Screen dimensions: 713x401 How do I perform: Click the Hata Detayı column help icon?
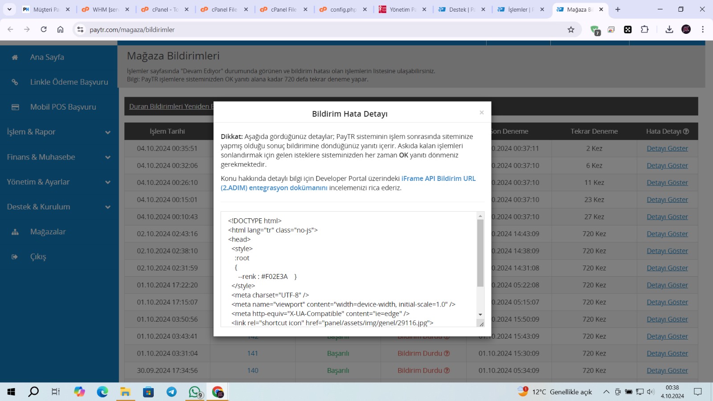(686, 131)
